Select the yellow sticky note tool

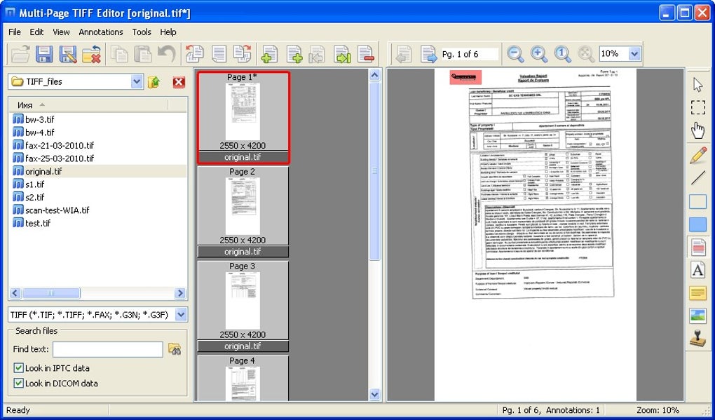click(697, 293)
